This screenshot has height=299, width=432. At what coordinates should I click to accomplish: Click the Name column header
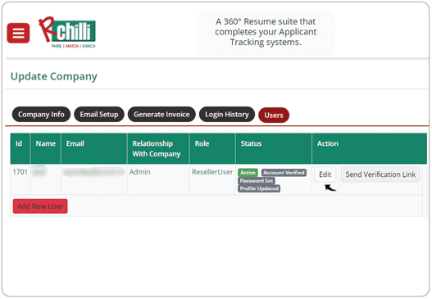(45, 148)
